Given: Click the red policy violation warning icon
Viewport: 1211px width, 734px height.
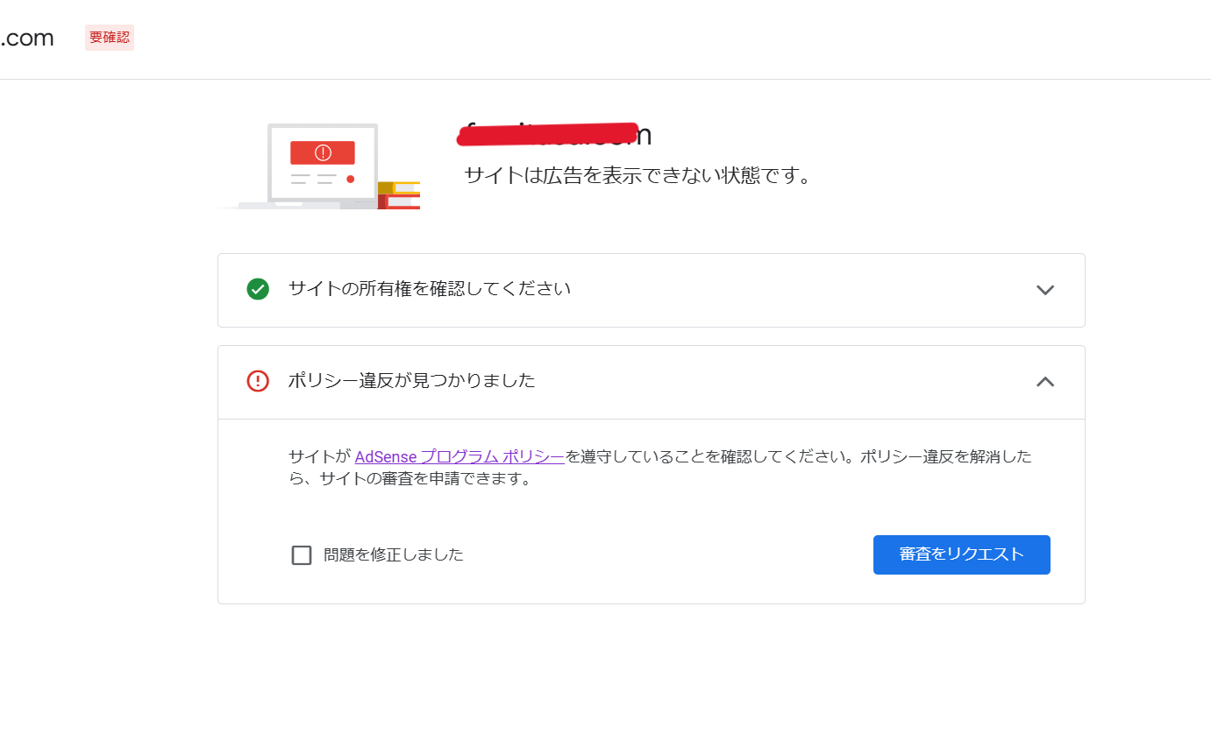Looking at the screenshot, I should click(258, 381).
